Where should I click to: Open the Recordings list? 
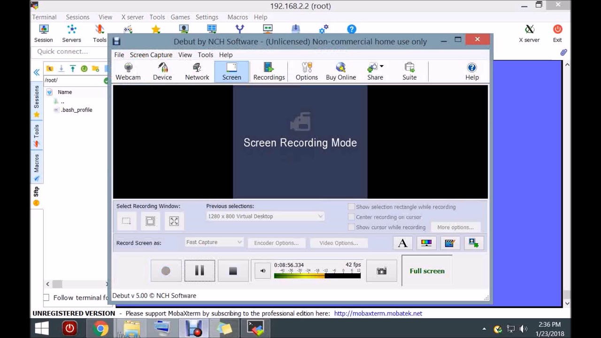click(x=269, y=72)
